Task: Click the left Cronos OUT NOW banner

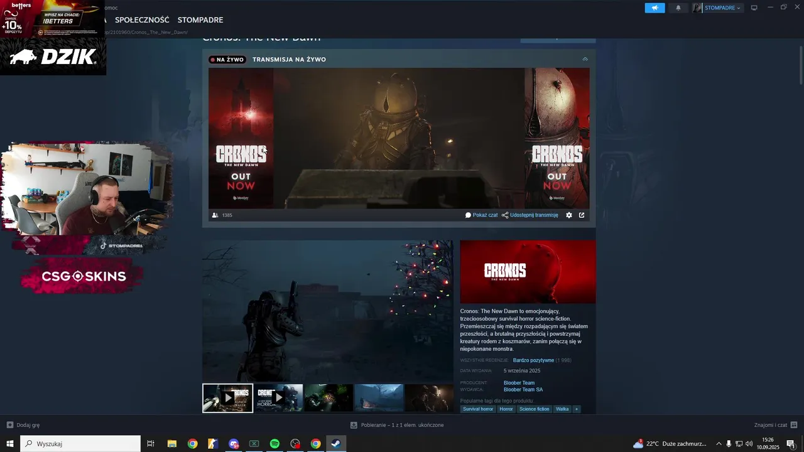Action: point(241,138)
